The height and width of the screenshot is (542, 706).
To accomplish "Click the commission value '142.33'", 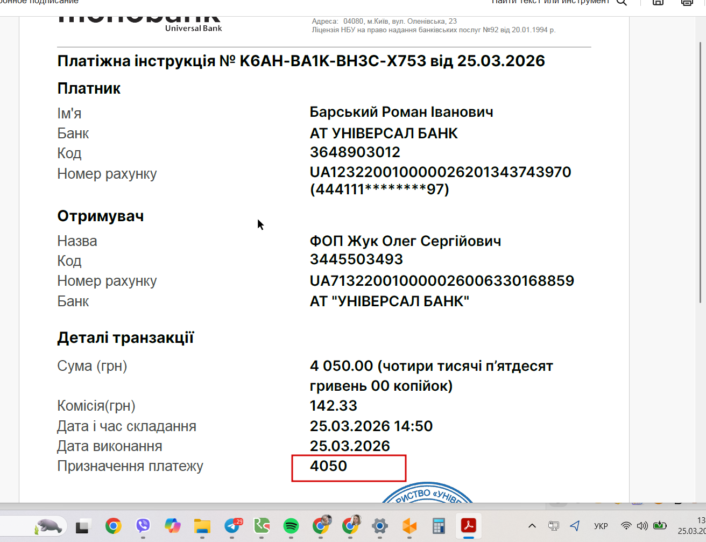I will [334, 406].
